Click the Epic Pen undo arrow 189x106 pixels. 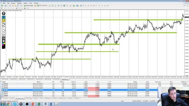[4, 32]
